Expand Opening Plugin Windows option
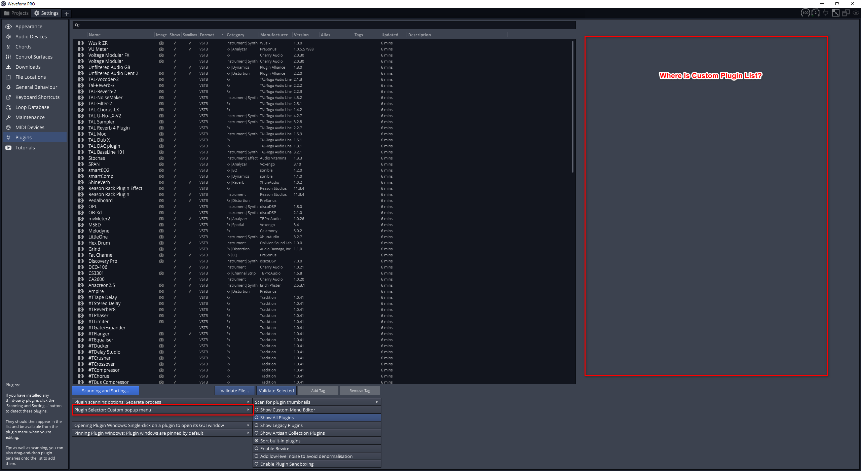The height and width of the screenshot is (471, 861). click(x=162, y=425)
